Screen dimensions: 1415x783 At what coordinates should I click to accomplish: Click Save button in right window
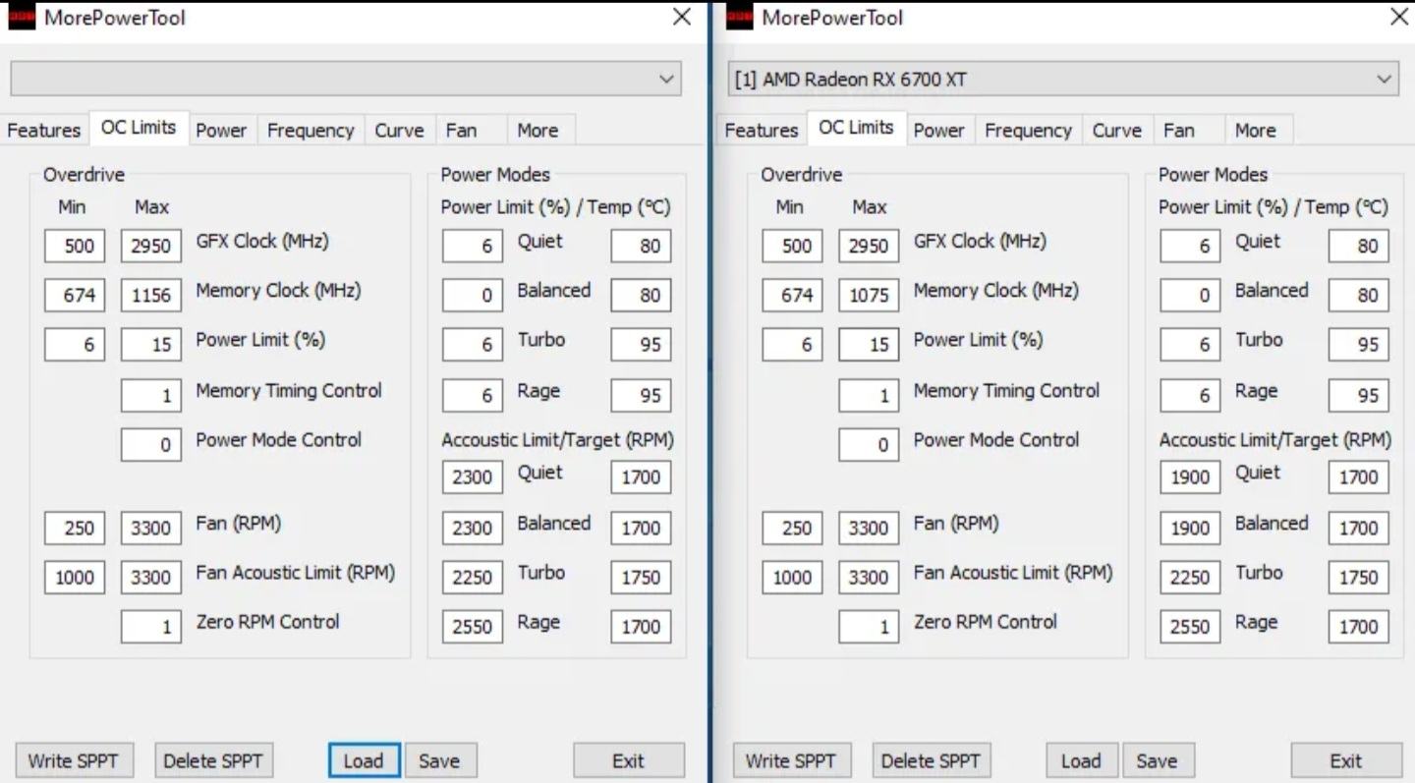tap(1157, 760)
